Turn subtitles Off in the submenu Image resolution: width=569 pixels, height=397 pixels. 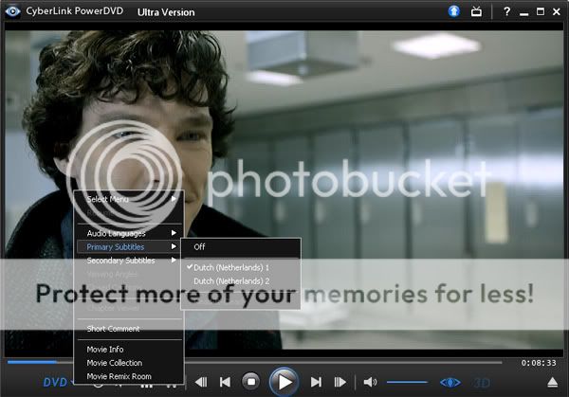point(241,247)
